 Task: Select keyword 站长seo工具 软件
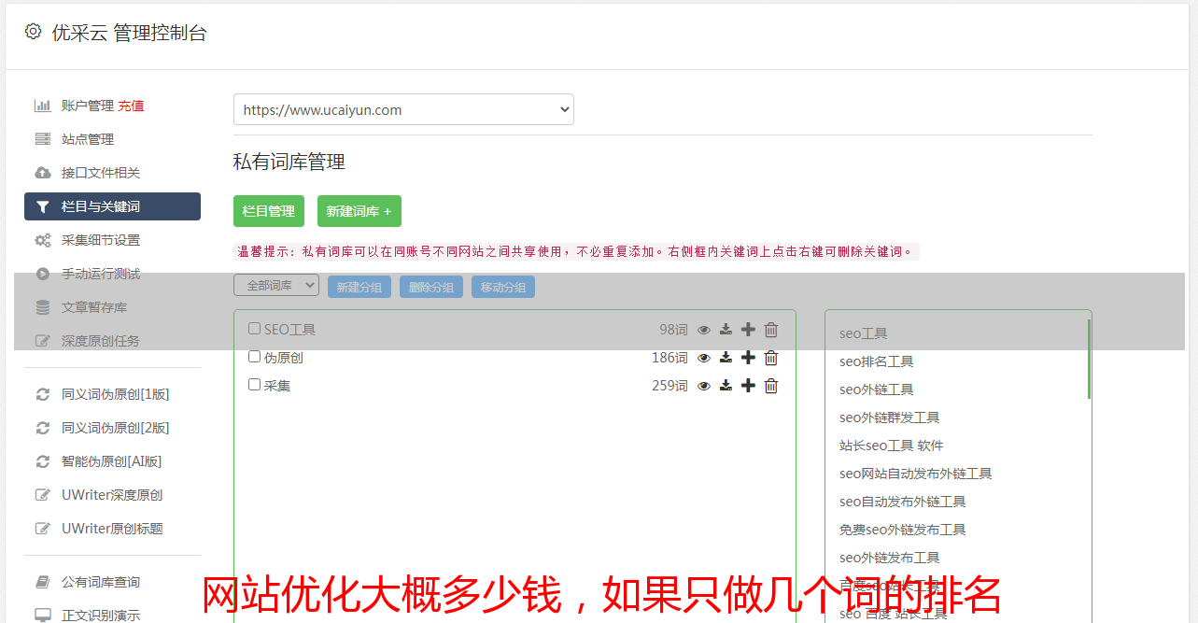click(x=891, y=446)
